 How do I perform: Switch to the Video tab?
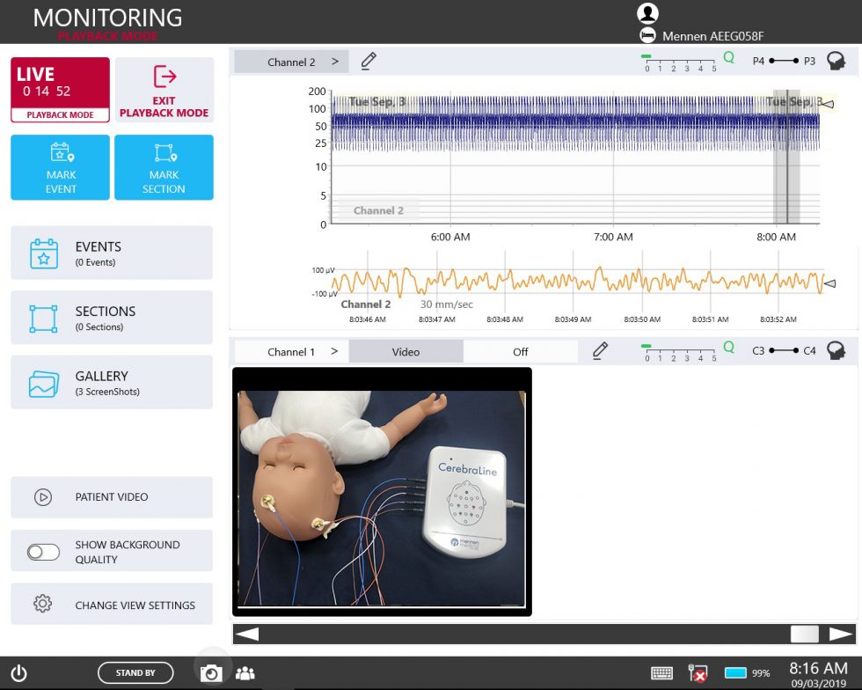tap(405, 350)
